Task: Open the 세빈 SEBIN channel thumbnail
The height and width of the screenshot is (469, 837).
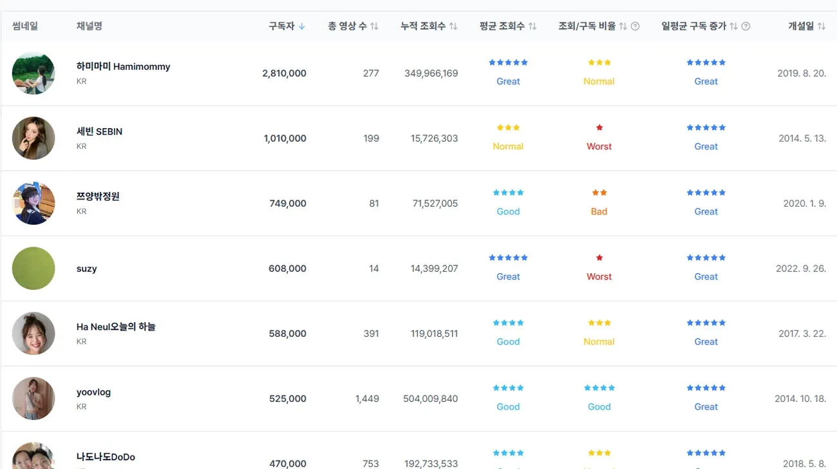Action: click(33, 138)
